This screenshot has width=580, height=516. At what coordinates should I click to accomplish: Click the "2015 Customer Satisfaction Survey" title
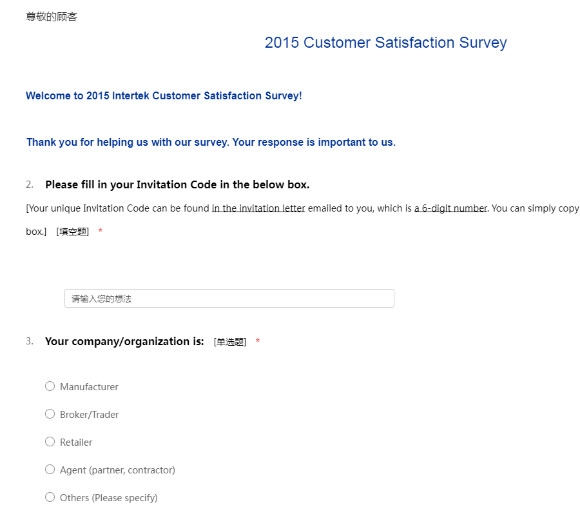point(385,43)
